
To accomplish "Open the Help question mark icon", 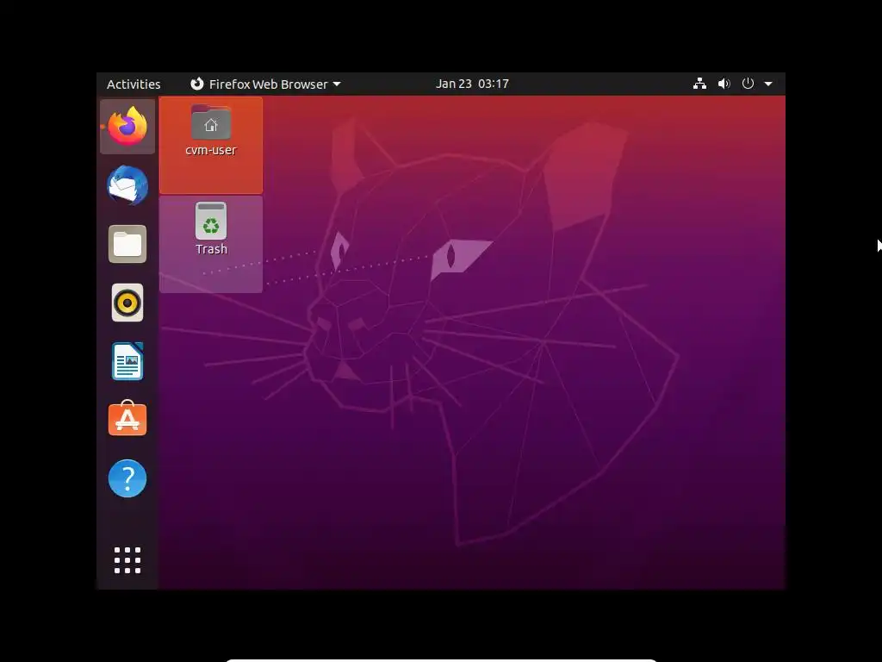I will coord(127,478).
